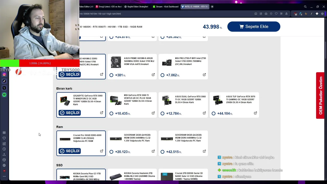Open the KIOXIA Exceria Heatsink 2TB product title
327x184 pixels.
coord(139,176)
